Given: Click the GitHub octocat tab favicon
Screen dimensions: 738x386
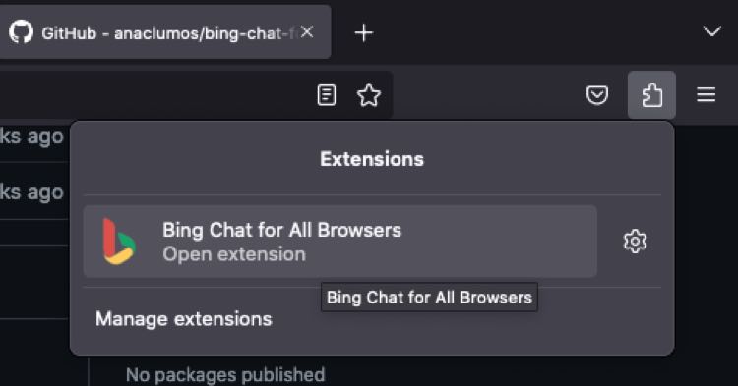Looking at the screenshot, I should [x=22, y=32].
